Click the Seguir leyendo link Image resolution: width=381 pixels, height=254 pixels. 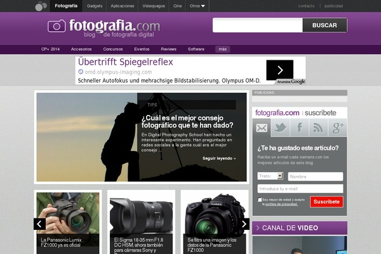(219, 159)
